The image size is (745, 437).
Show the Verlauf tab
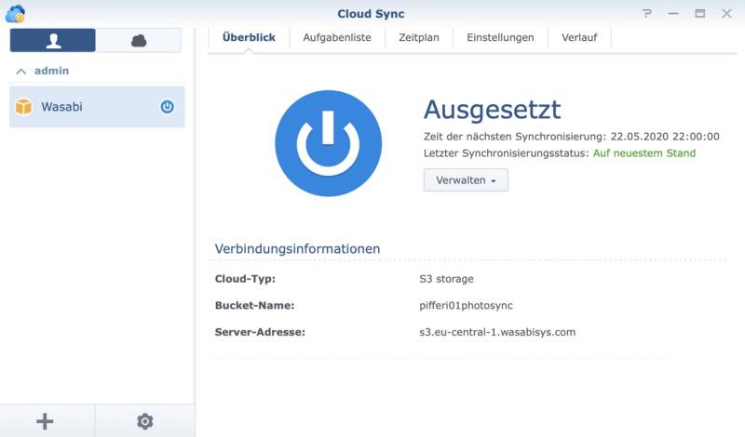pyautogui.click(x=579, y=37)
